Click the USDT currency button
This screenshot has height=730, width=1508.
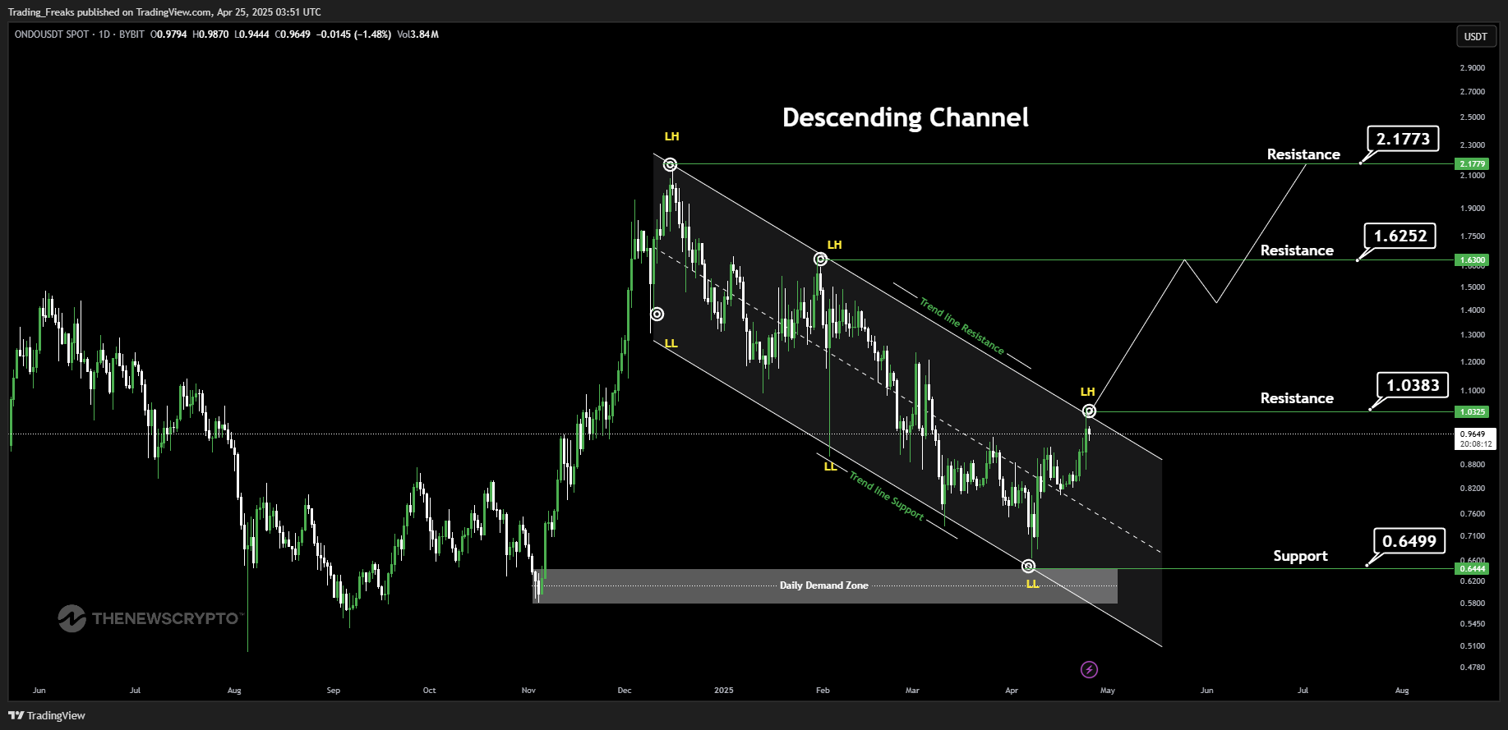[1476, 36]
